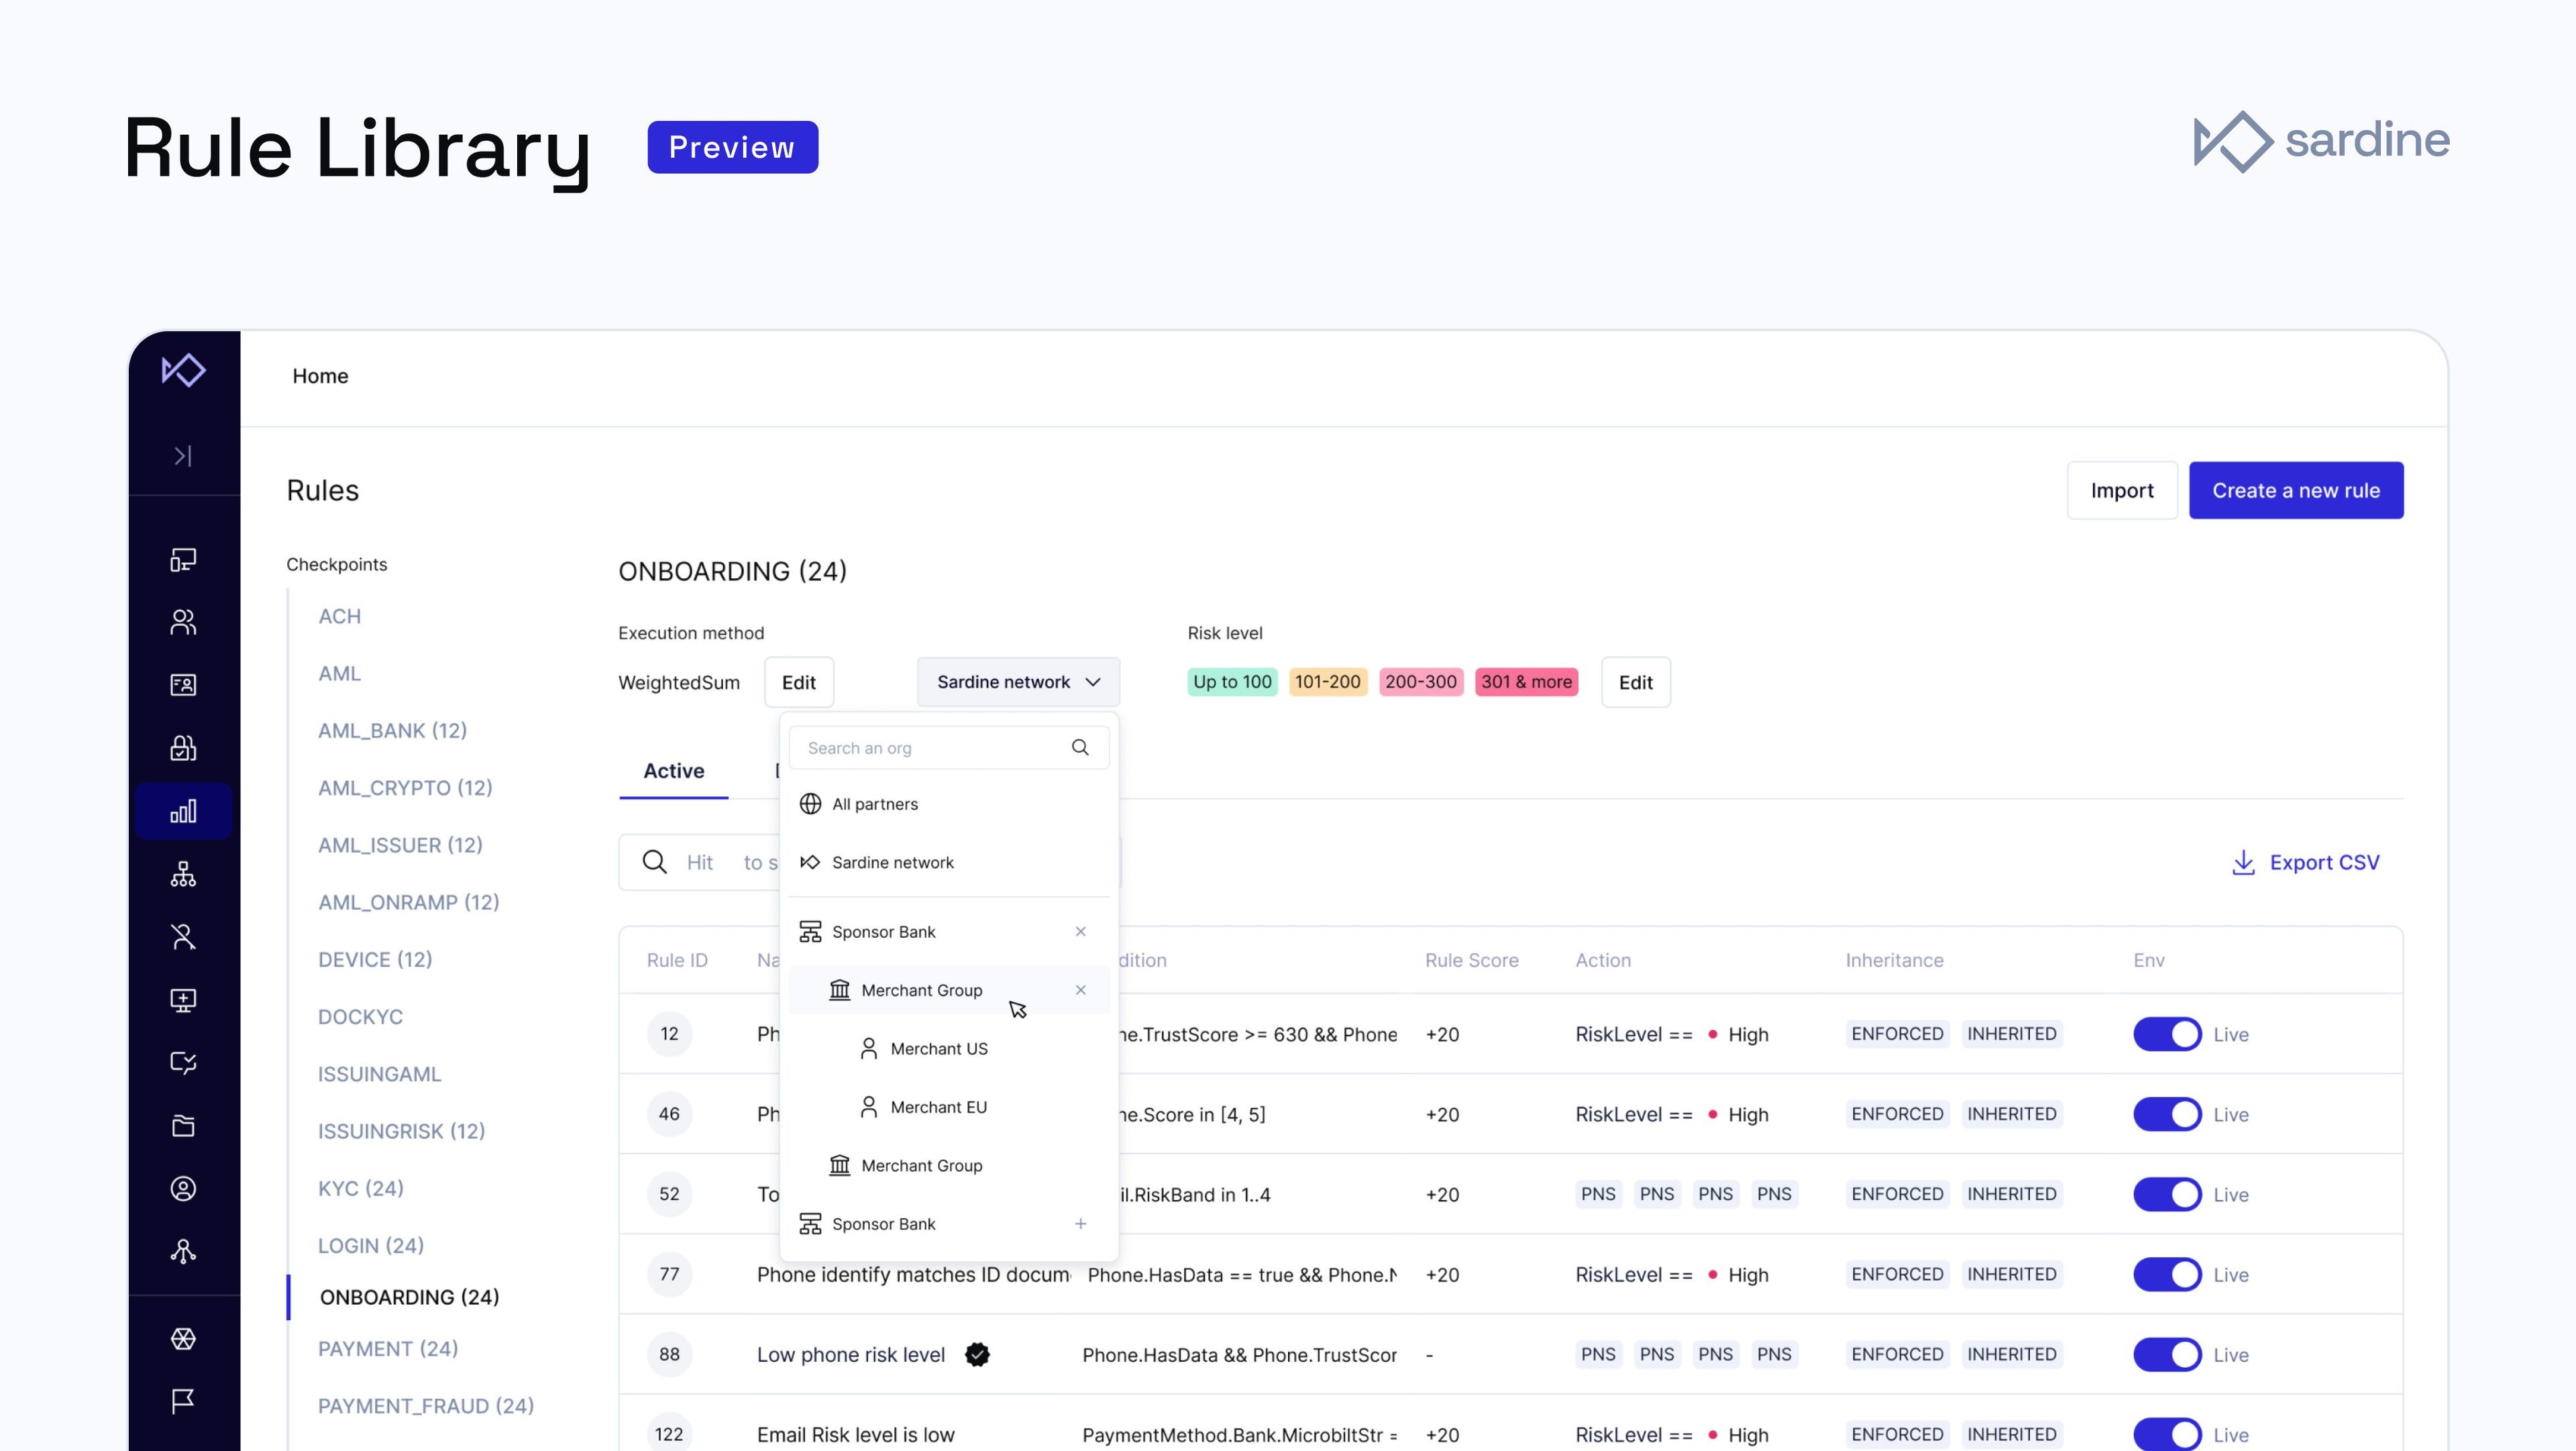Viewport: 2576px width, 1451px height.
Task: Toggle the Live switch for rule 77
Action: pos(2167,1275)
